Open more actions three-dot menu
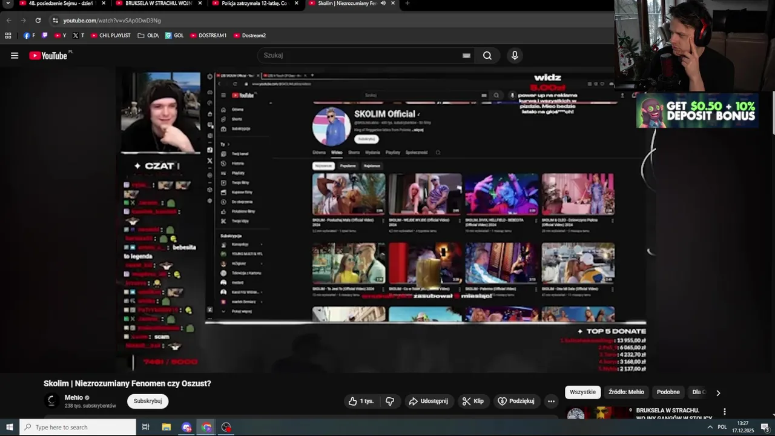 (x=551, y=401)
